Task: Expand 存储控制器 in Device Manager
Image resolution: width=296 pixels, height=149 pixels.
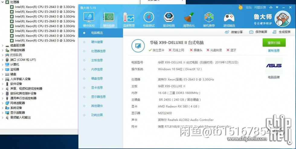Action: [x=2, y=50]
